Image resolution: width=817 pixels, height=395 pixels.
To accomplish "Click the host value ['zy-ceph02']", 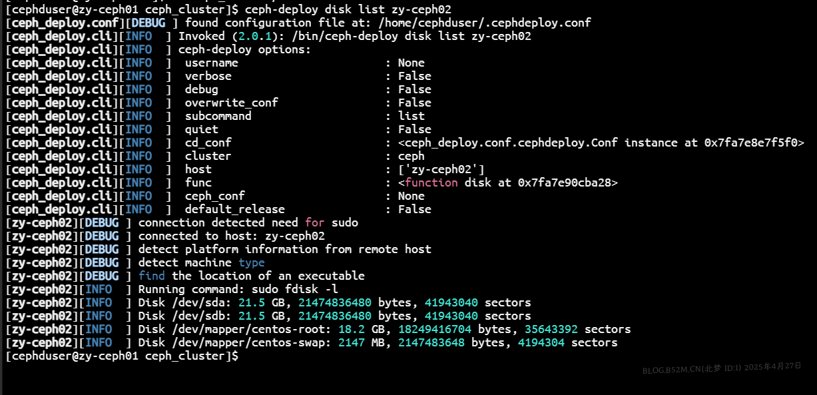I will [x=441, y=169].
